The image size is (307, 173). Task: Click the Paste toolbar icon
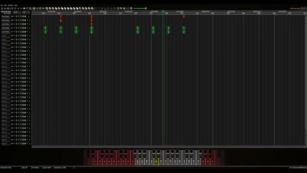[108, 9]
